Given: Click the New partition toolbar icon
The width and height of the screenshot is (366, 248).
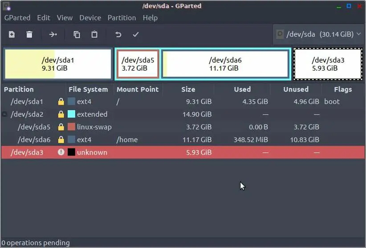Looking at the screenshot, I should click(x=12, y=35).
